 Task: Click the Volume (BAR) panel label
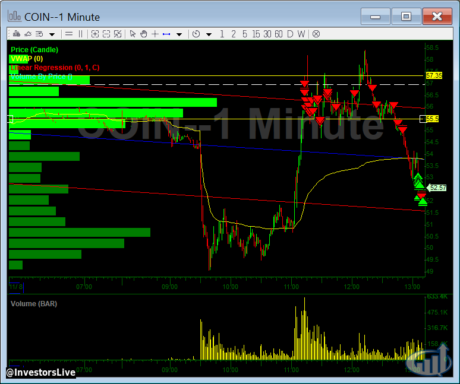[34, 304]
